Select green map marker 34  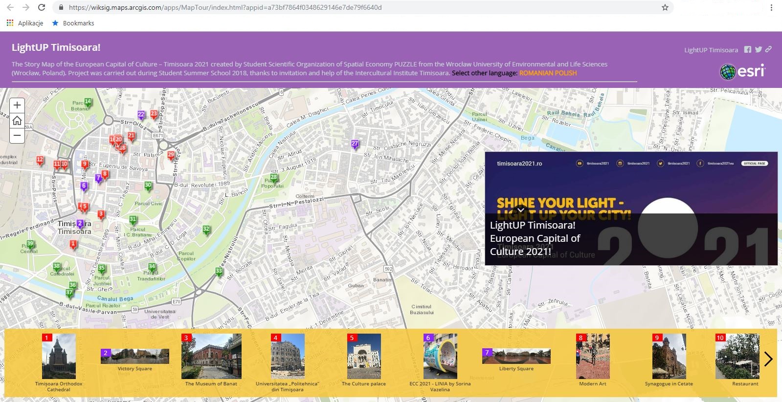[x=152, y=268]
